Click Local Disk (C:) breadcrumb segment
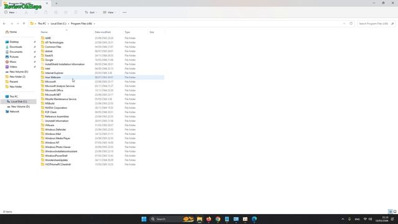398x224 pixels. pyautogui.click(x=58, y=24)
